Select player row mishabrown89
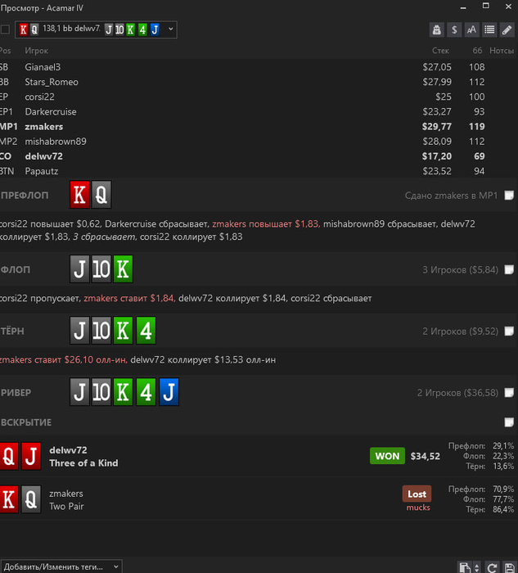The width and height of the screenshot is (518, 573). pos(259,142)
